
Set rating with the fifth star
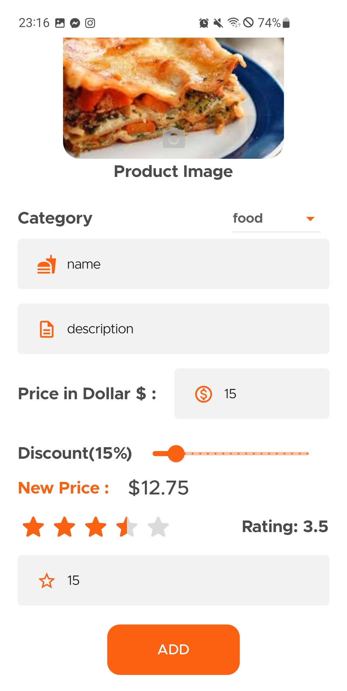coord(158,527)
